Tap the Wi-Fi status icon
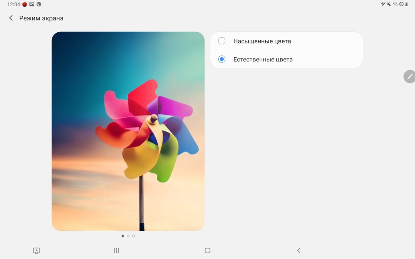The image size is (415, 259). [395, 4]
